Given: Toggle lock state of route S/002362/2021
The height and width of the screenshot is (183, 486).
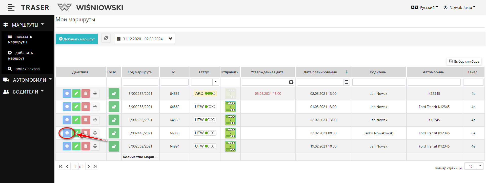Looking at the screenshot, I should pos(114,146).
